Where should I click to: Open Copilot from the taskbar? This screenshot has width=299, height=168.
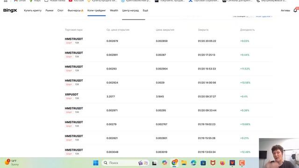tap(164, 163)
